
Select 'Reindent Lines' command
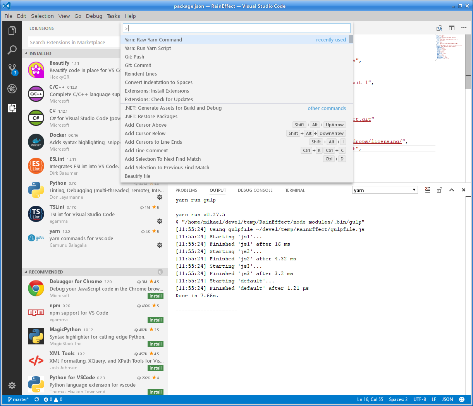234,74
